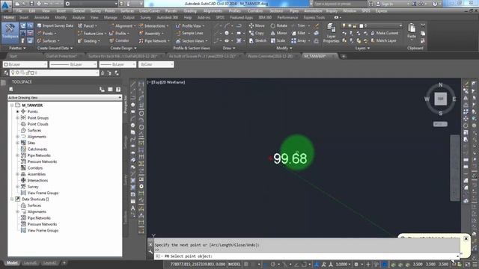Open the Surfaces dropdown in Create Ground Data

pos(48,40)
